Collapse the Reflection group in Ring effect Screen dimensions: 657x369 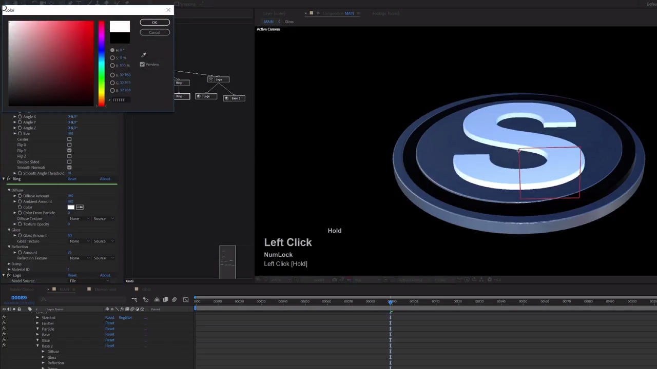tap(9, 247)
